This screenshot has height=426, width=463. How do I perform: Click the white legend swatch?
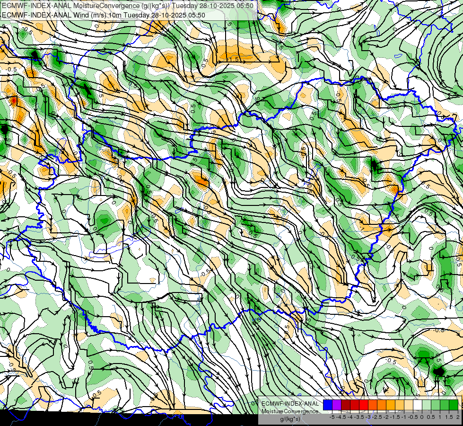(x=418, y=405)
